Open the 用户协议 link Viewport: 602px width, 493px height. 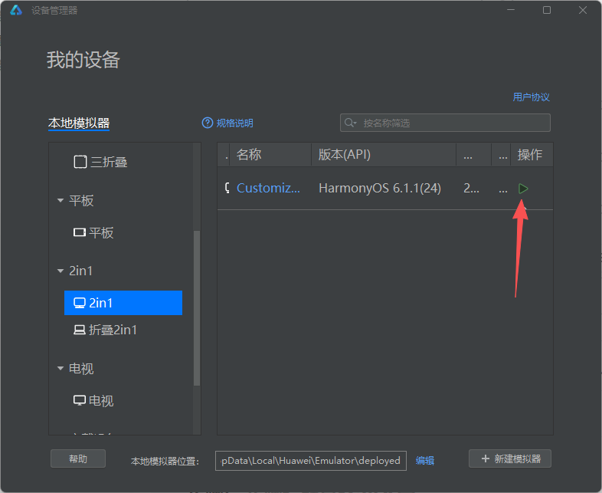(x=531, y=97)
